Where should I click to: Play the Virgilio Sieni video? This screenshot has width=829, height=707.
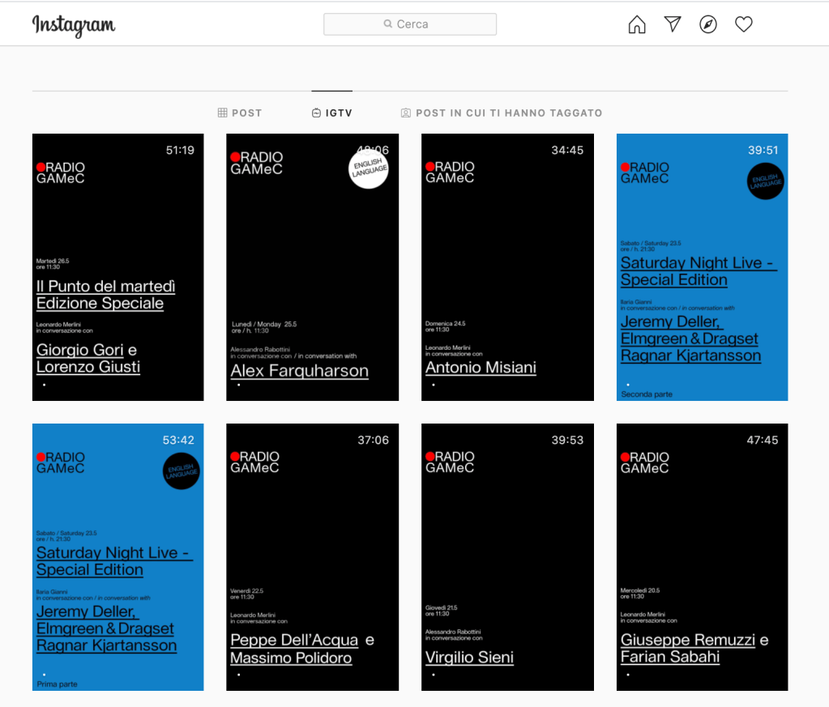point(507,557)
